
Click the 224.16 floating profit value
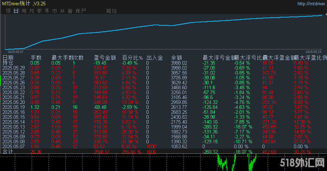(x=269, y=102)
